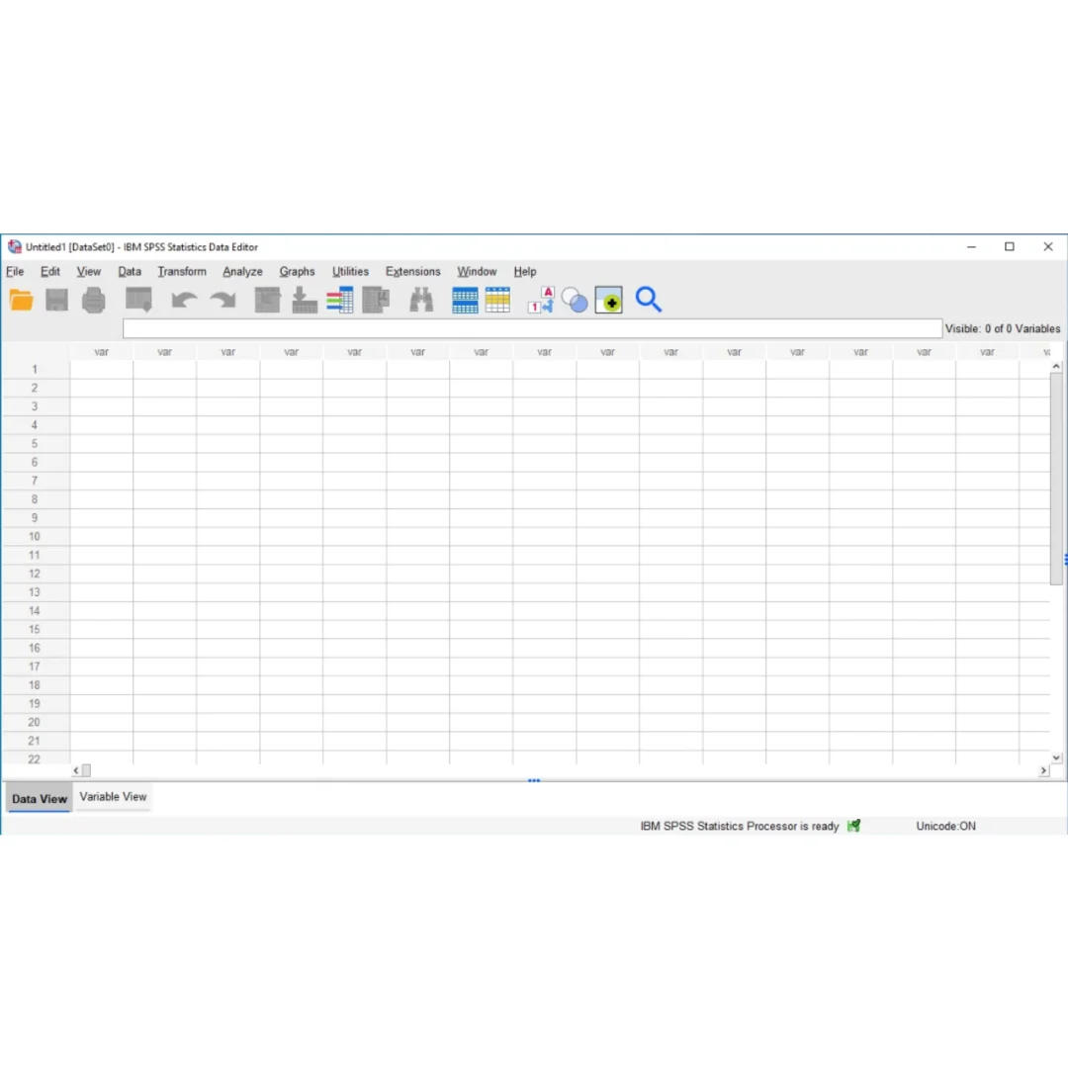Select row 5 header
The height and width of the screenshot is (1068, 1068).
(x=35, y=444)
